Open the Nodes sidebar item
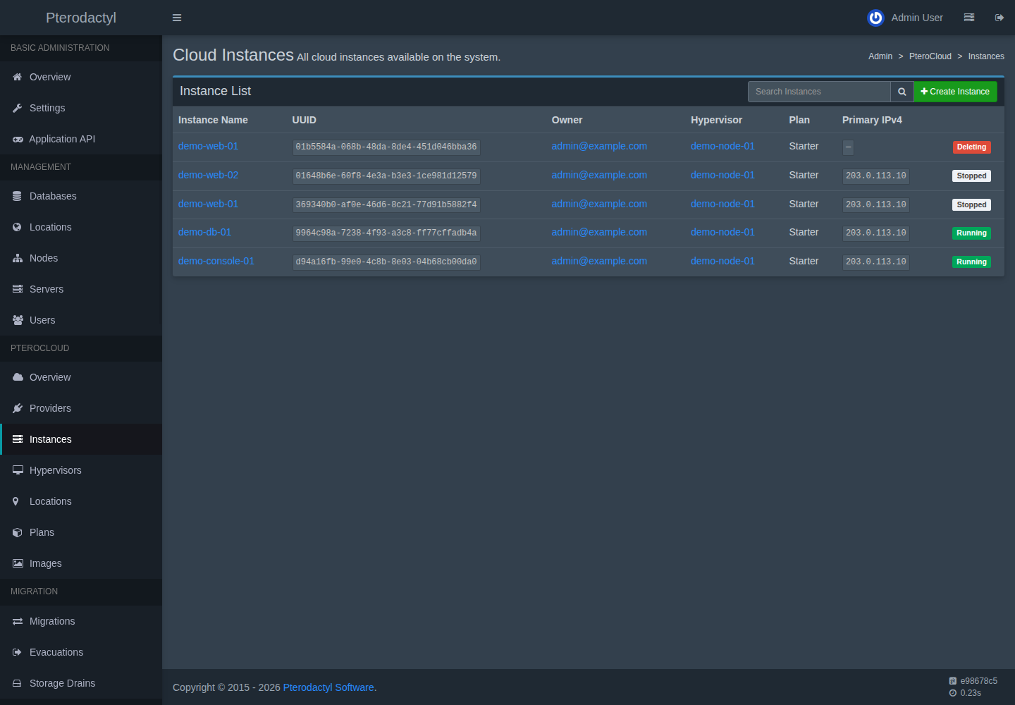The width and height of the screenshot is (1015, 705). pos(81,258)
